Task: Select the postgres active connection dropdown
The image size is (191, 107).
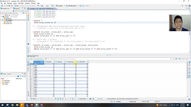Action: click(x=60, y=6)
